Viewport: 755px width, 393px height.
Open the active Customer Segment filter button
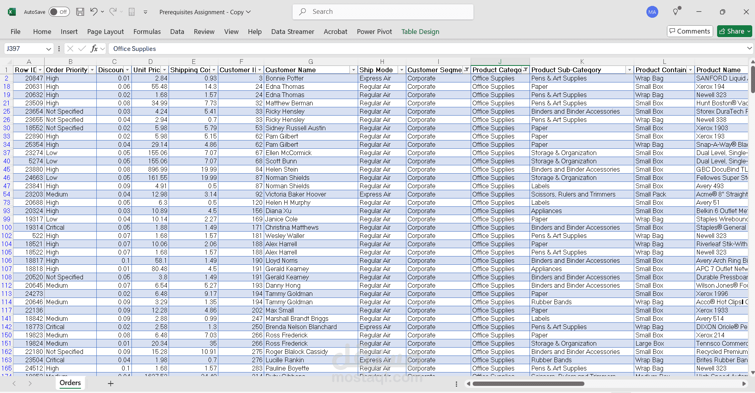click(466, 70)
